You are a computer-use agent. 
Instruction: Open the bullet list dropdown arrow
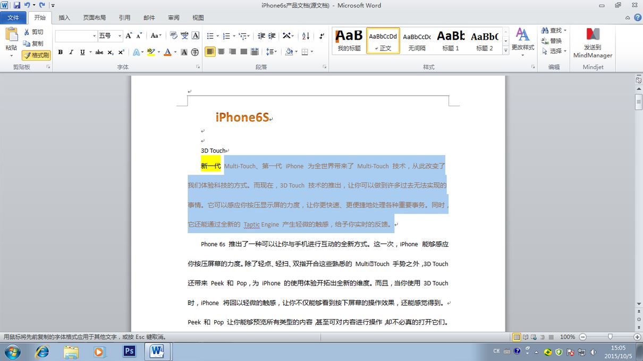click(217, 36)
